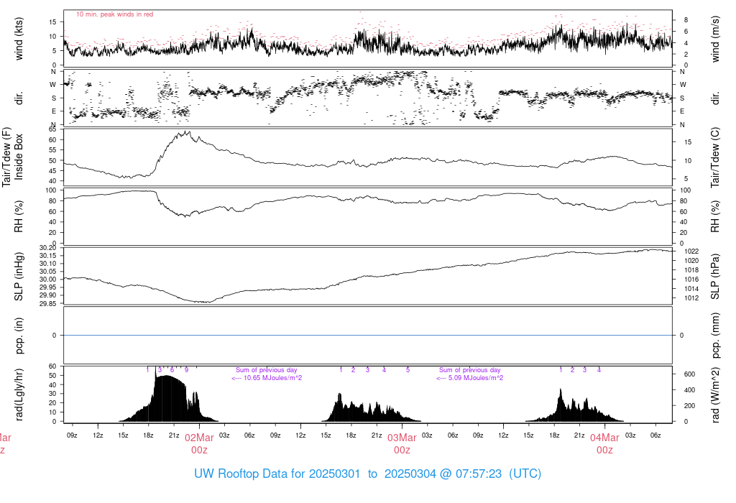Screen dimensions: 736x503
Task: Select the 'rad (W/m^2)' axis label
Action: tap(715, 394)
